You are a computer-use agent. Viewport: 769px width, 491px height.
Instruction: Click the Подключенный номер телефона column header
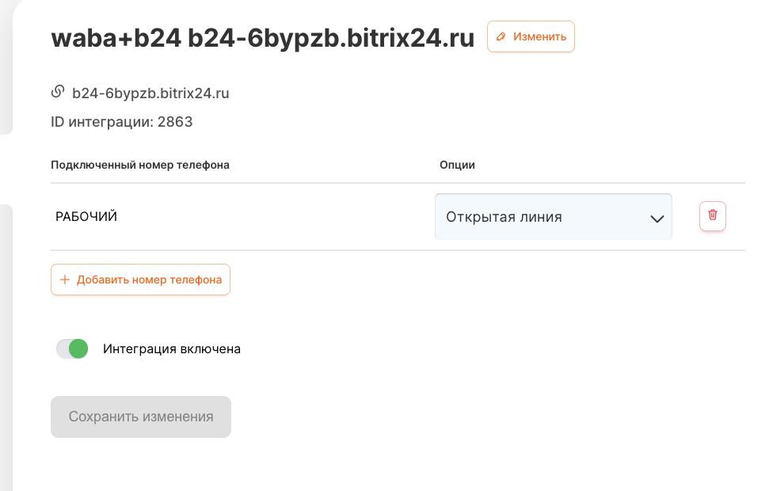coord(140,165)
